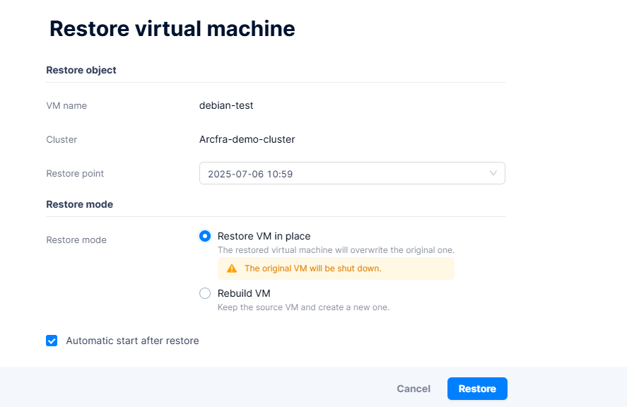Open the Restore point dropdown showing 2025-07-06 10:59

[351, 173]
